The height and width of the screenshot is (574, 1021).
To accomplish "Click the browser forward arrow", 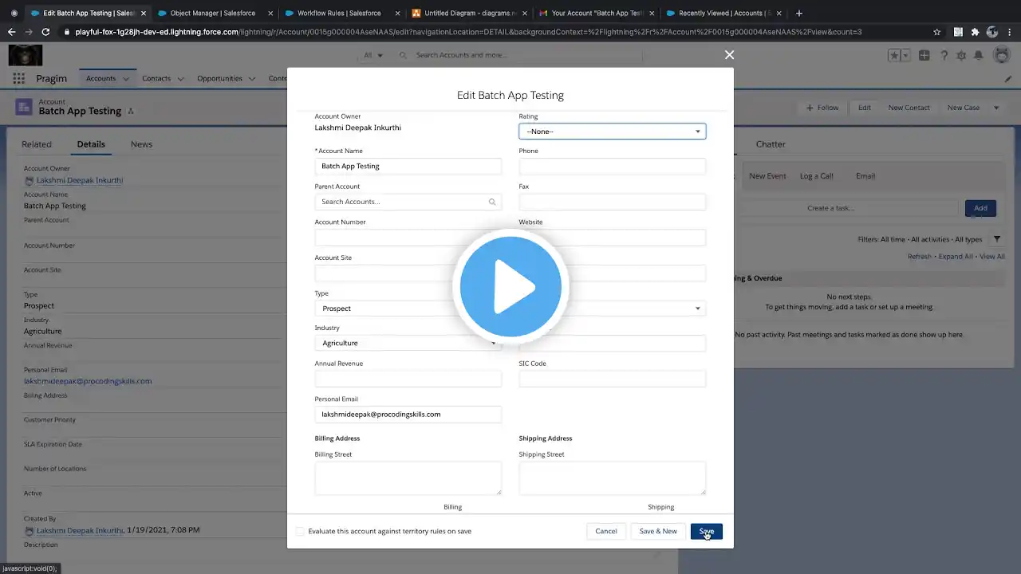I will (x=29, y=32).
